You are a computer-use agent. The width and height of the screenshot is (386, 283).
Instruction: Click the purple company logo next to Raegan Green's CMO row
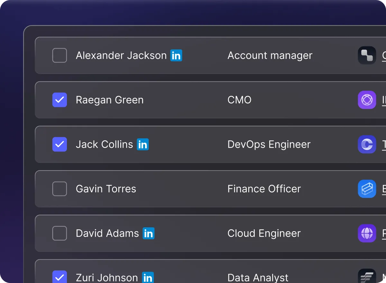pos(367,100)
